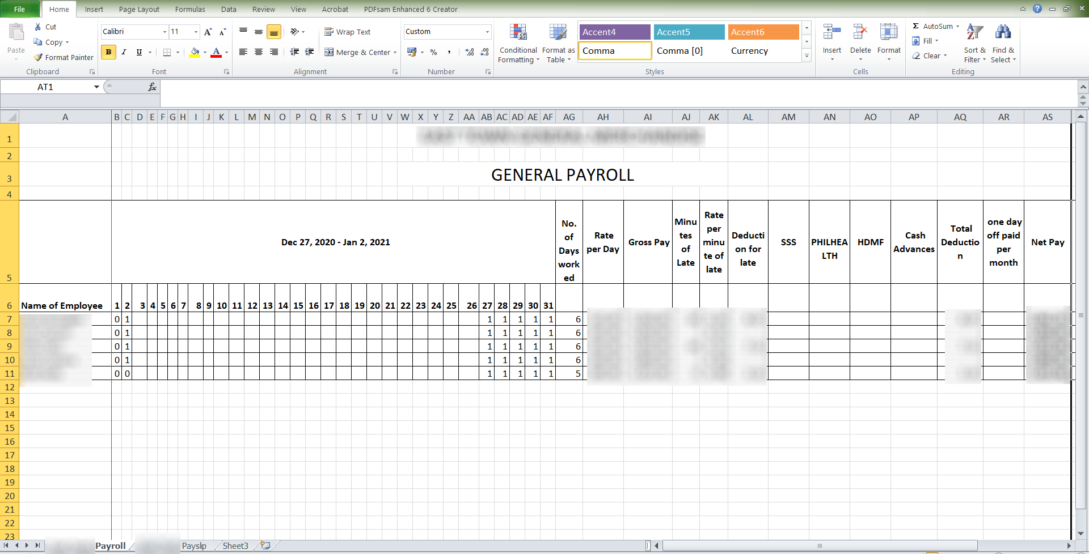Click the Copy button
Image resolution: width=1089 pixels, height=554 pixels.
(x=48, y=42)
